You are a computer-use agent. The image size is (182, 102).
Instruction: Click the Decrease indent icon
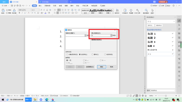[63, 10]
